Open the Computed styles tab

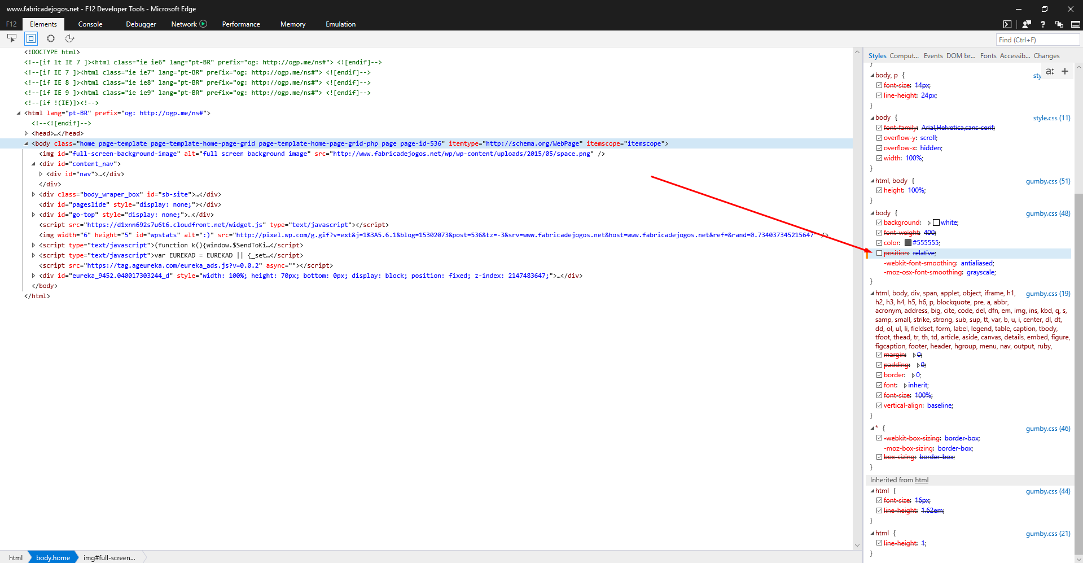(903, 55)
